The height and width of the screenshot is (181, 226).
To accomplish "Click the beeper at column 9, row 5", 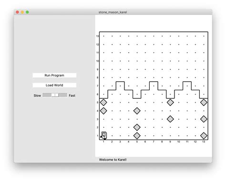I will (170, 103).
